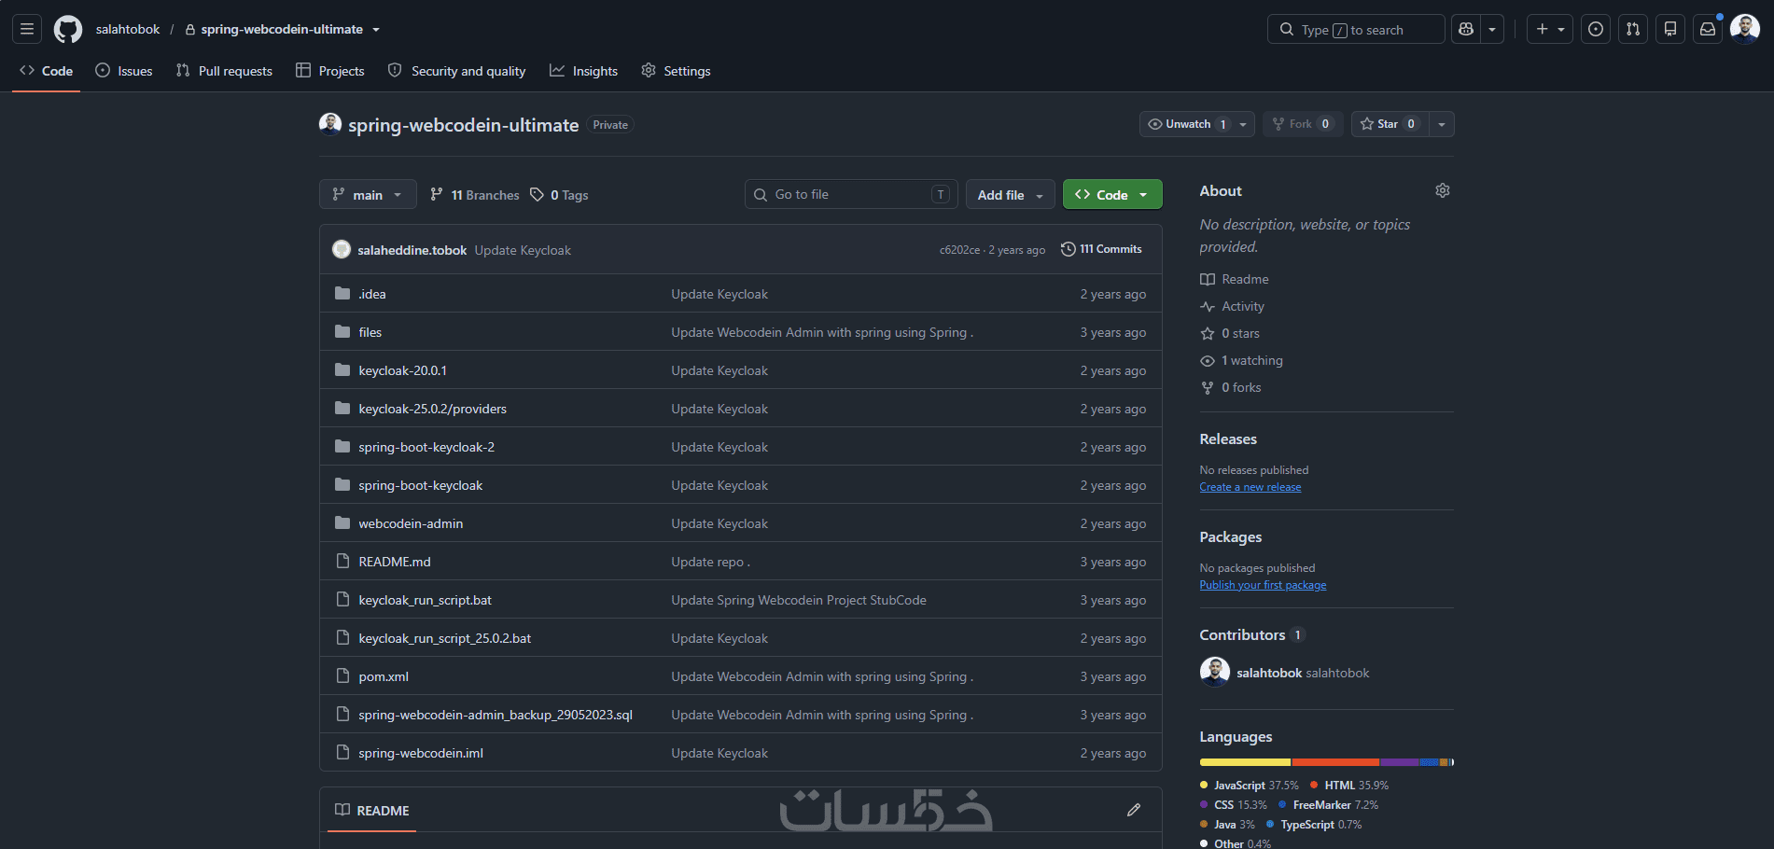1774x849 pixels.
Task: Open the Security and quality tab
Action: pyautogui.click(x=456, y=71)
